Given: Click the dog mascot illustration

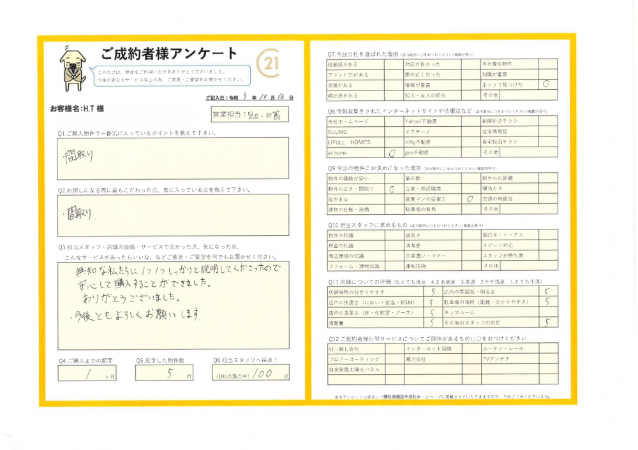Looking at the screenshot, I should coord(72,66).
